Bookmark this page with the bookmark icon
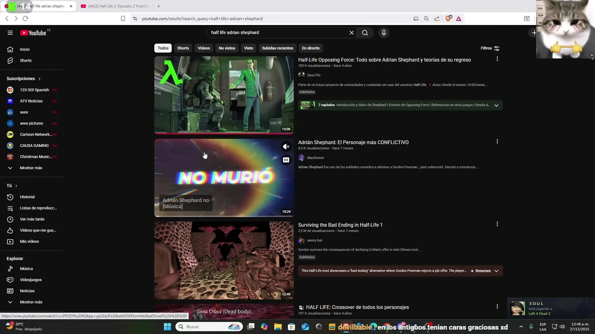Image resolution: width=595 pixels, height=334 pixels. [123, 19]
